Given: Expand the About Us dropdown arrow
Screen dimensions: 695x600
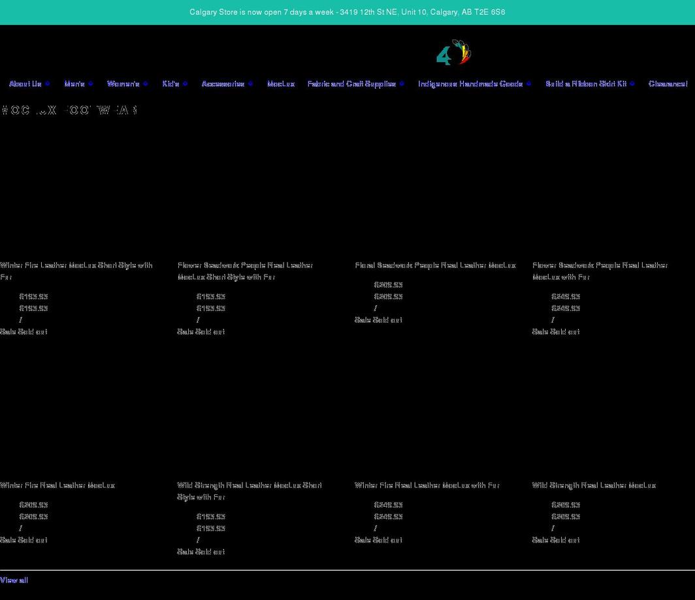Looking at the screenshot, I should click(47, 84).
